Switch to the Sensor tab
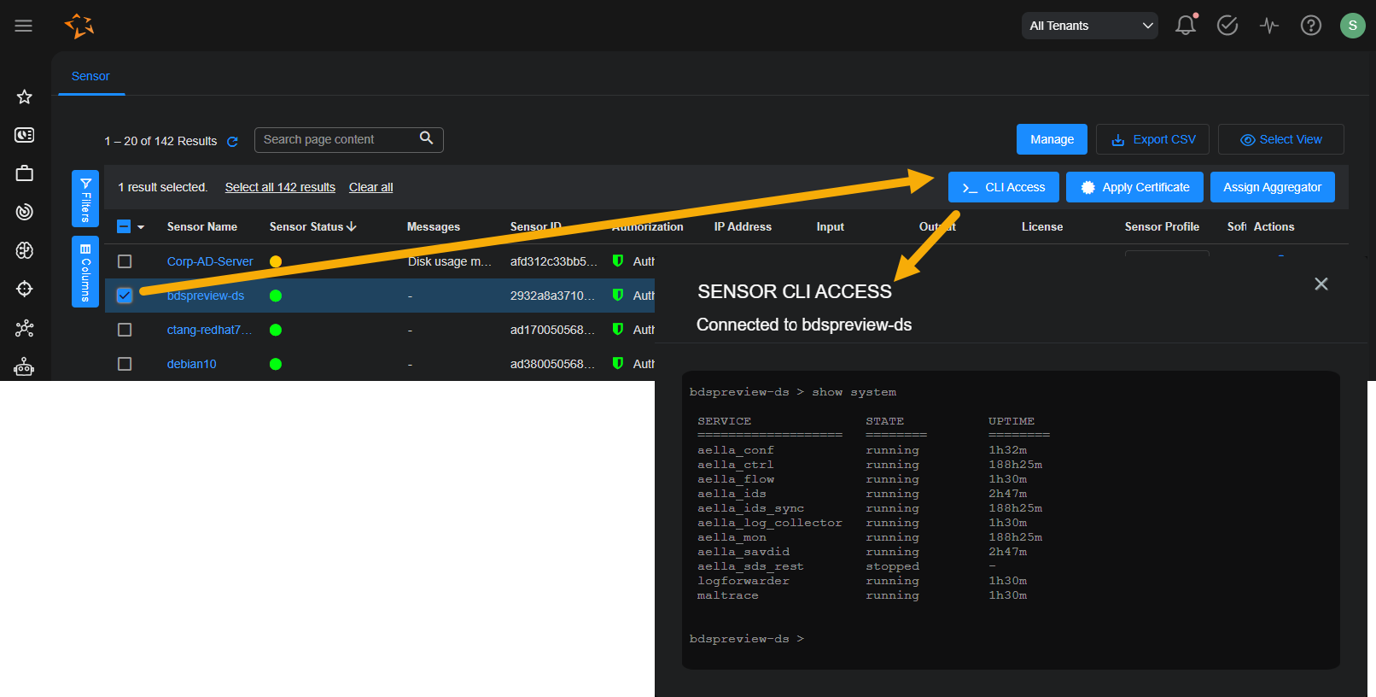The width and height of the screenshot is (1376, 697). tap(90, 76)
